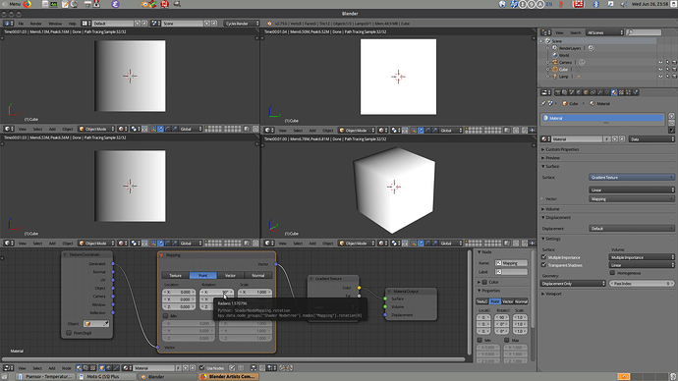Switch to Blender Artists taskbar window

229,377
